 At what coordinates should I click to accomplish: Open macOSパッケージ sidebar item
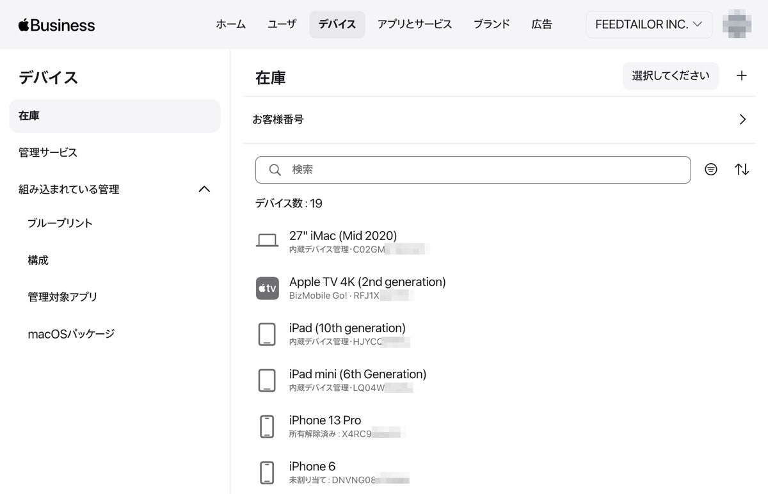[x=71, y=334]
